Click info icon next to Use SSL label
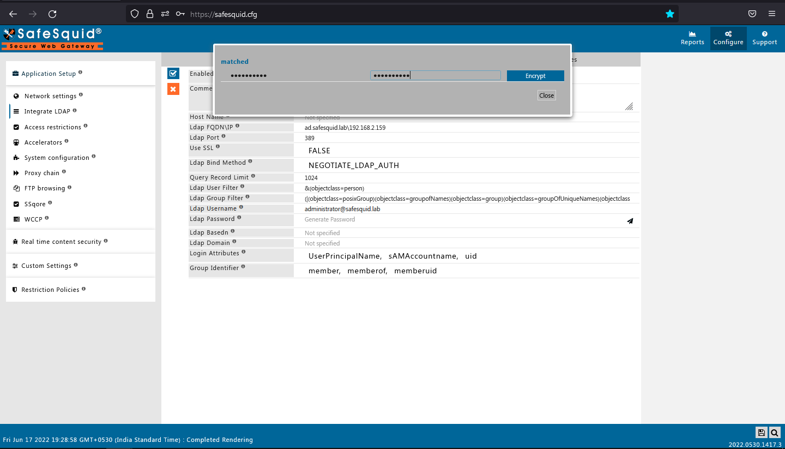 (x=218, y=147)
